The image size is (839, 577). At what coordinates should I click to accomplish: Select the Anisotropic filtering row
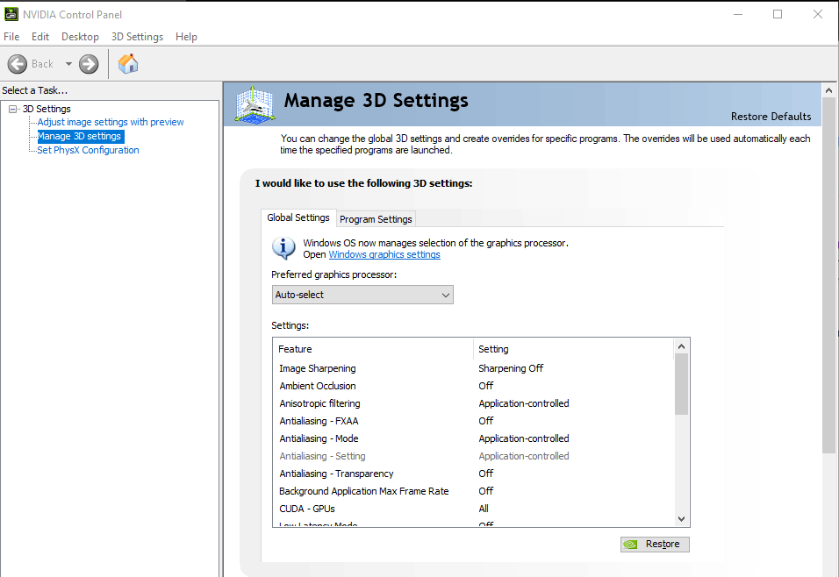click(x=473, y=403)
